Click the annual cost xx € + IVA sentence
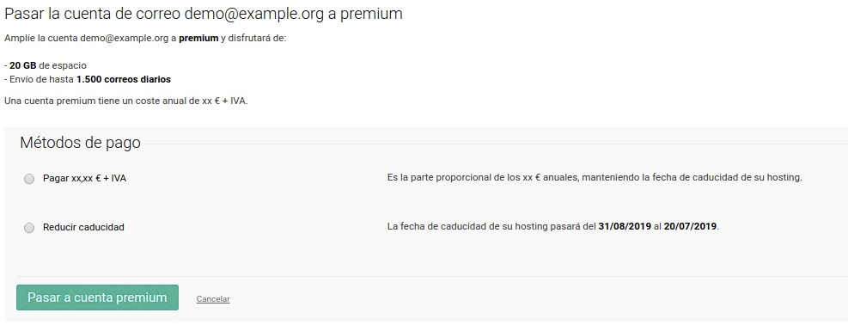This screenshot has width=848, height=325. pyautogui.click(x=126, y=101)
